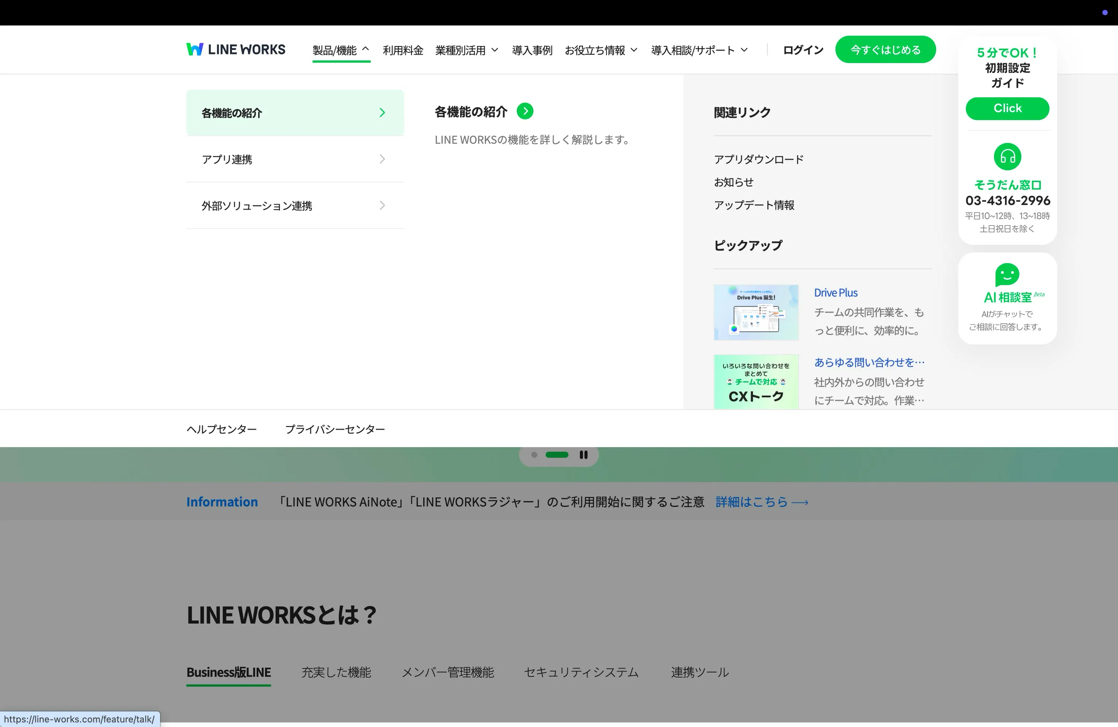Select the メンバー管理機能 tab
The width and height of the screenshot is (1118, 727).
click(x=447, y=673)
